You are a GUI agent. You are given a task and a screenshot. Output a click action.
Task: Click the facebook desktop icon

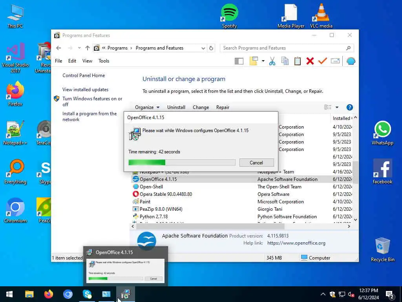(x=382, y=171)
